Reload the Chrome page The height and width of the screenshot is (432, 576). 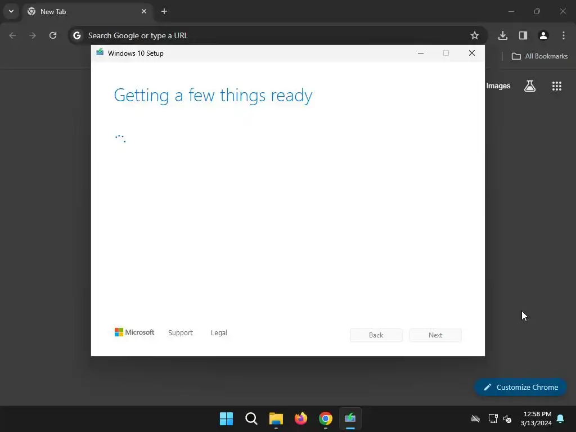coord(53,35)
